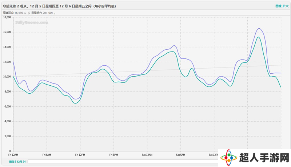Click the 14,000 y-axis label
The height and width of the screenshot is (167, 291).
point(7,47)
